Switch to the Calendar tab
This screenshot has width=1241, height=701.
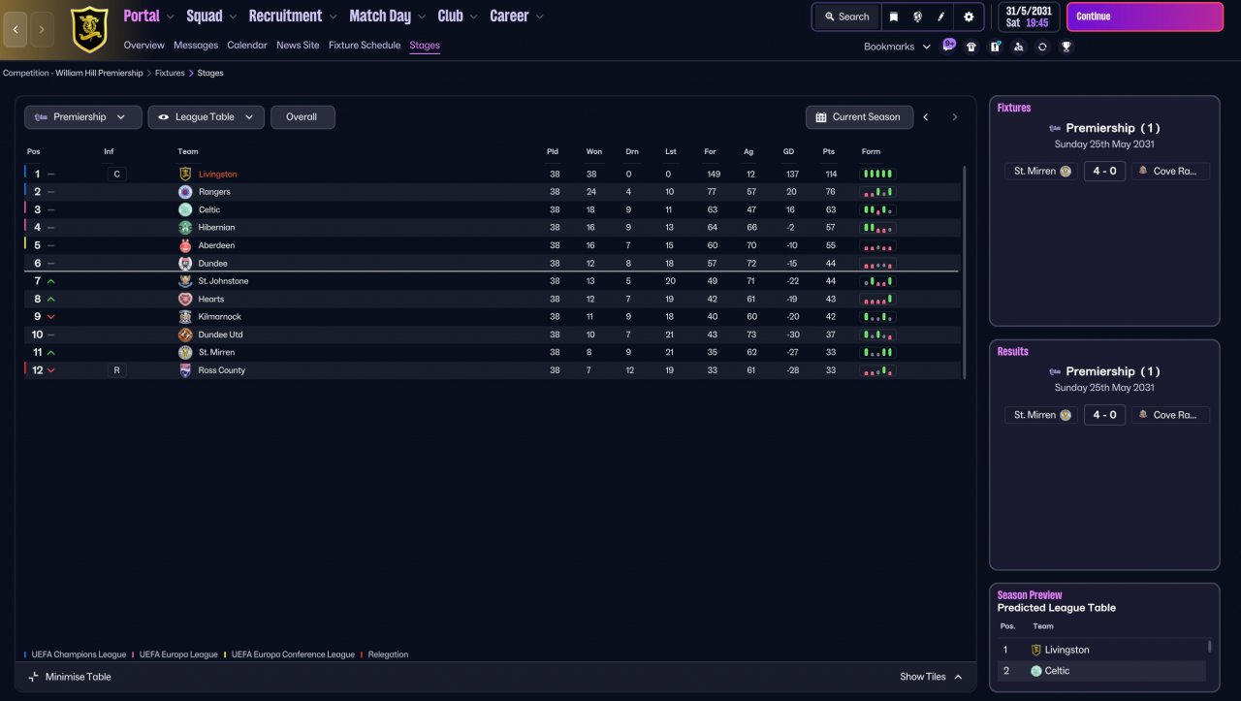pos(247,46)
